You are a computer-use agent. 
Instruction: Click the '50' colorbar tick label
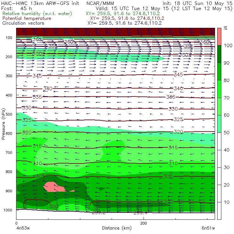tap(227, 133)
